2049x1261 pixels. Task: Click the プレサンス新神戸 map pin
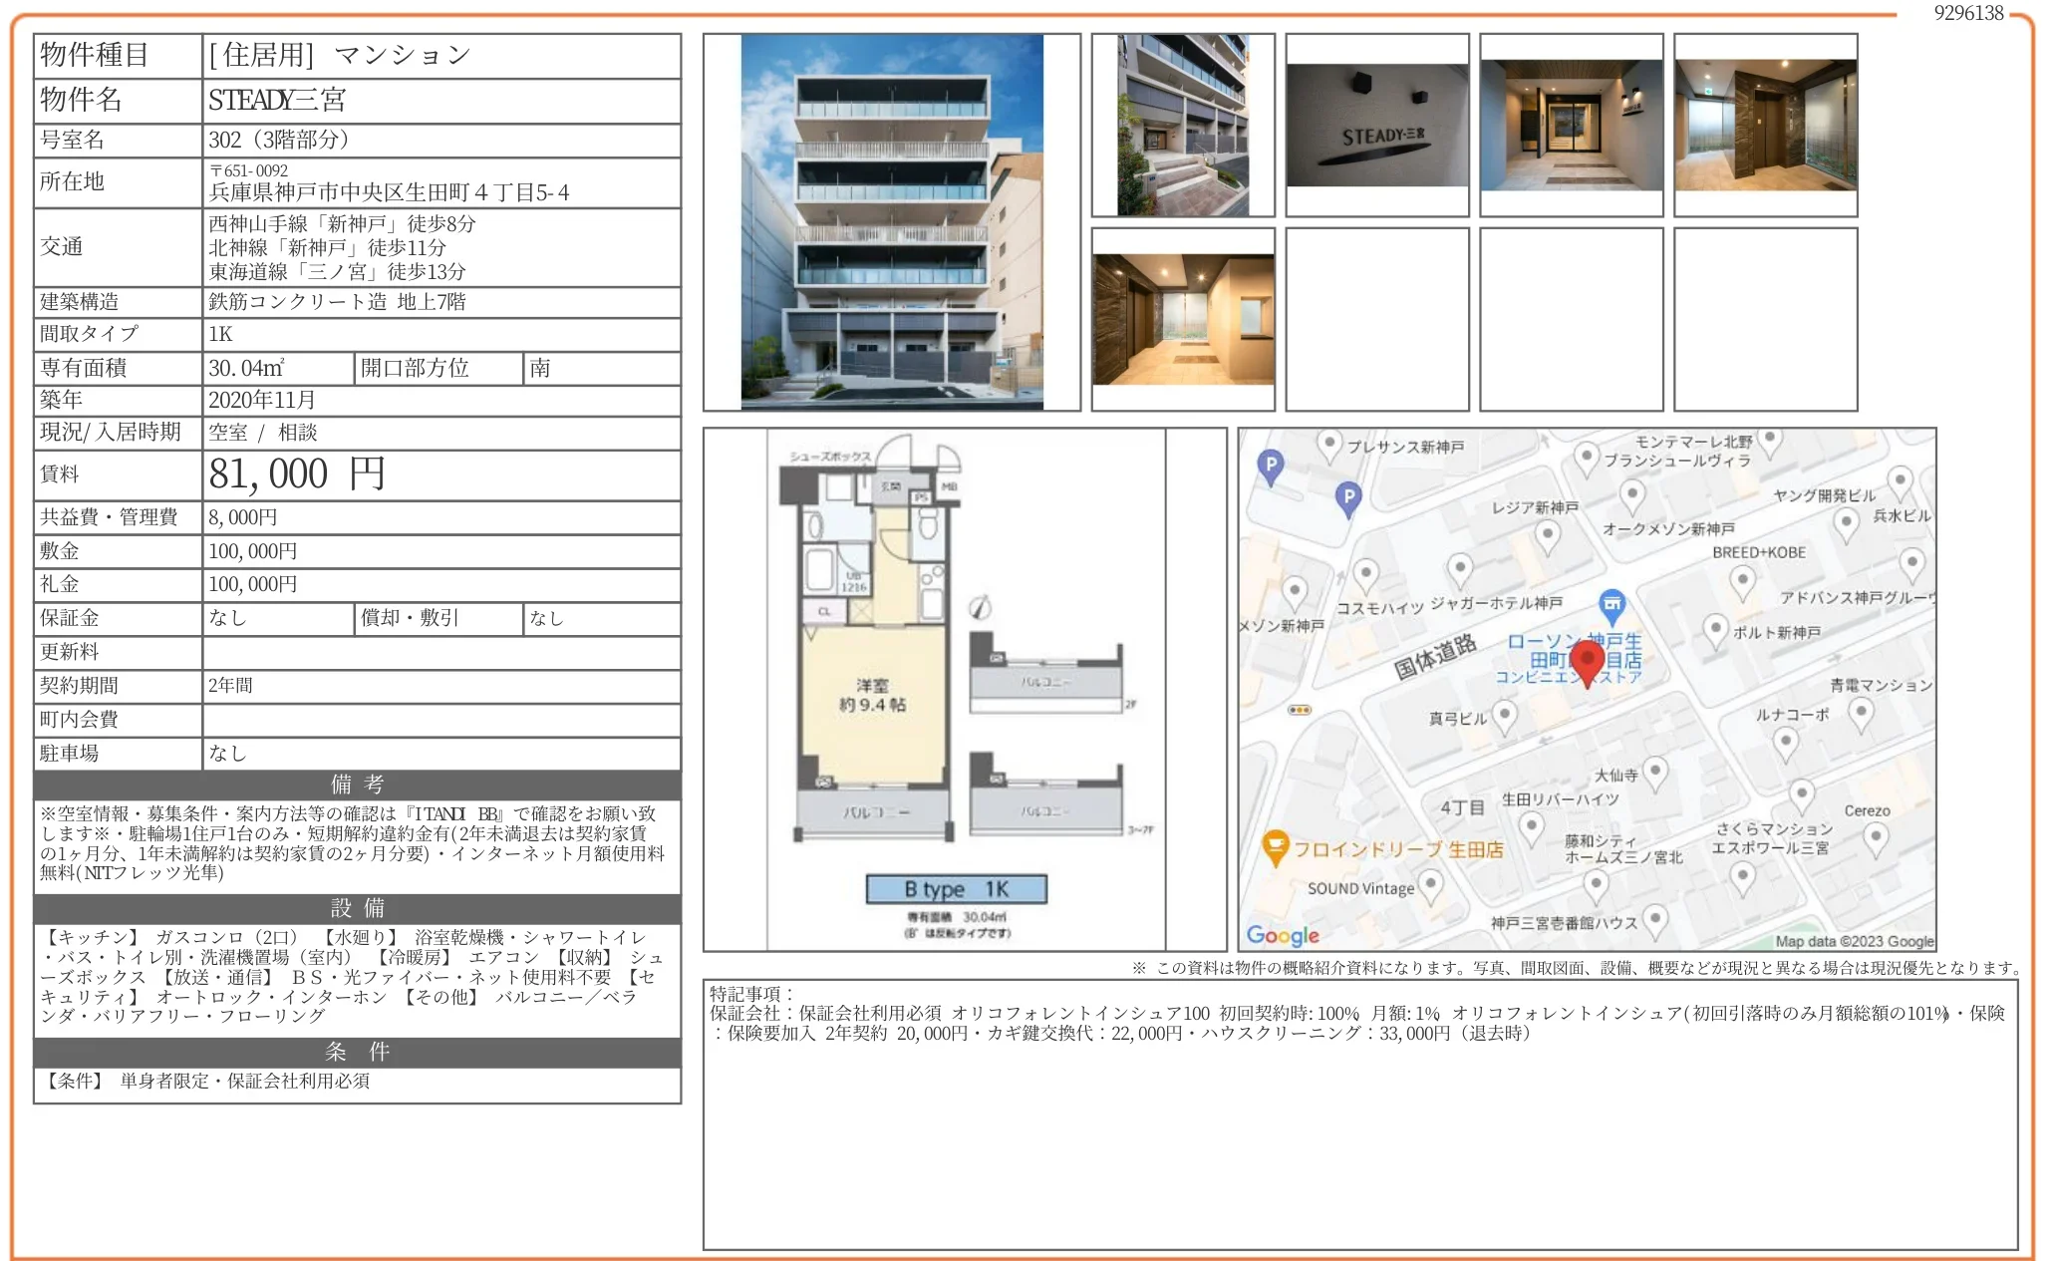[x=1328, y=445]
